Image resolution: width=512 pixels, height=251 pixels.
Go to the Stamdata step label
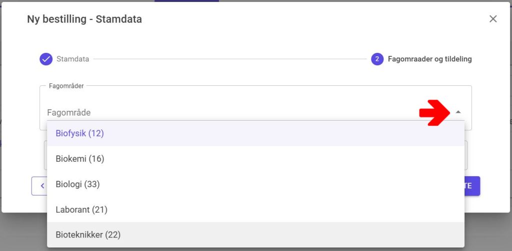click(x=72, y=59)
